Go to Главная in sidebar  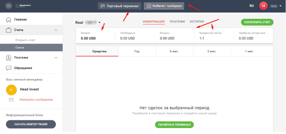click(x=20, y=19)
